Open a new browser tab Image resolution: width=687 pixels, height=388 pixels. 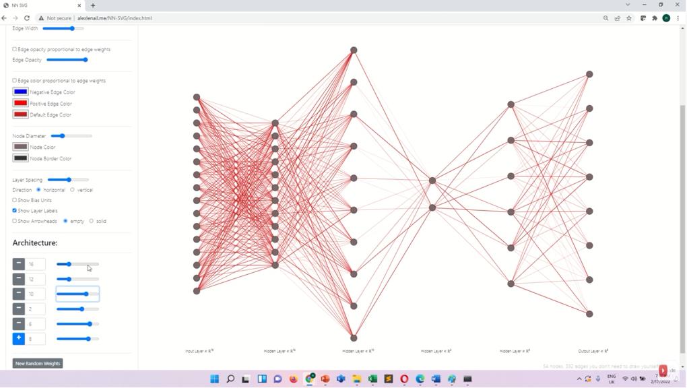click(x=93, y=5)
